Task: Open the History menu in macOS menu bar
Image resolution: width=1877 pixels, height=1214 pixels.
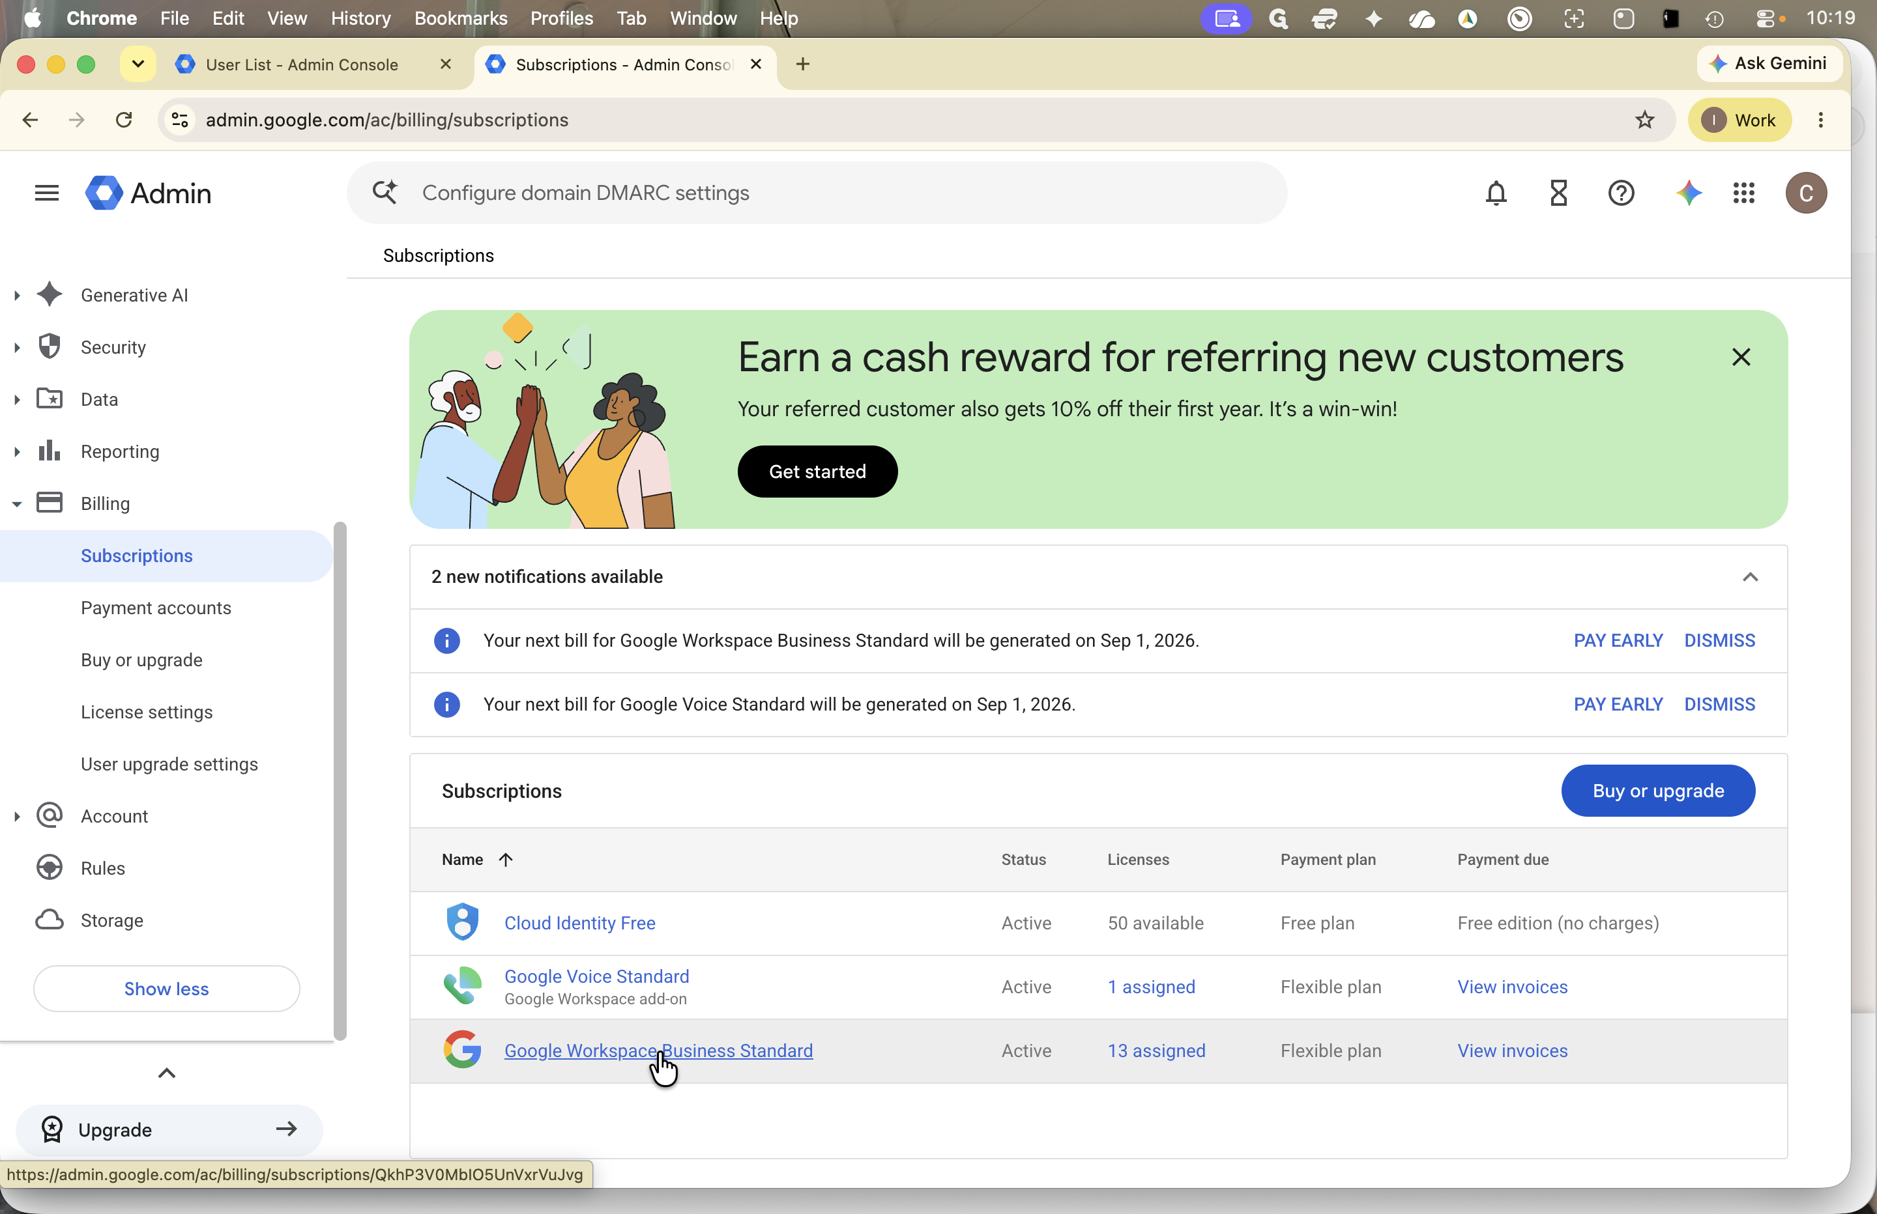Action: (x=360, y=18)
